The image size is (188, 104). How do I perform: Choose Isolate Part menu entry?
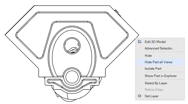160,69
